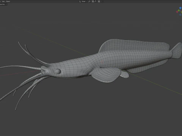Click the green Y axis handle on the gizmo
This screenshot has width=182, height=136.
(x=179, y=11)
